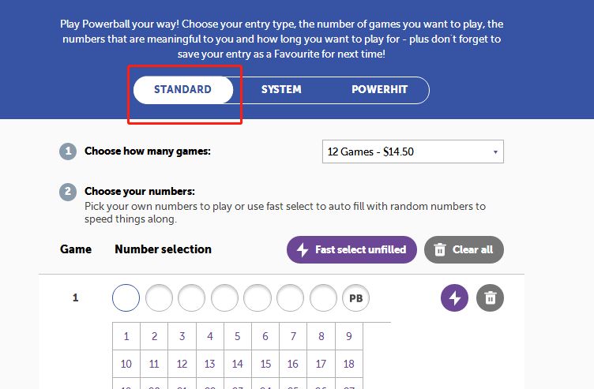Click purple lightning fast-select icon for game 1
Image resolution: width=594 pixels, height=389 pixels.
(x=454, y=297)
